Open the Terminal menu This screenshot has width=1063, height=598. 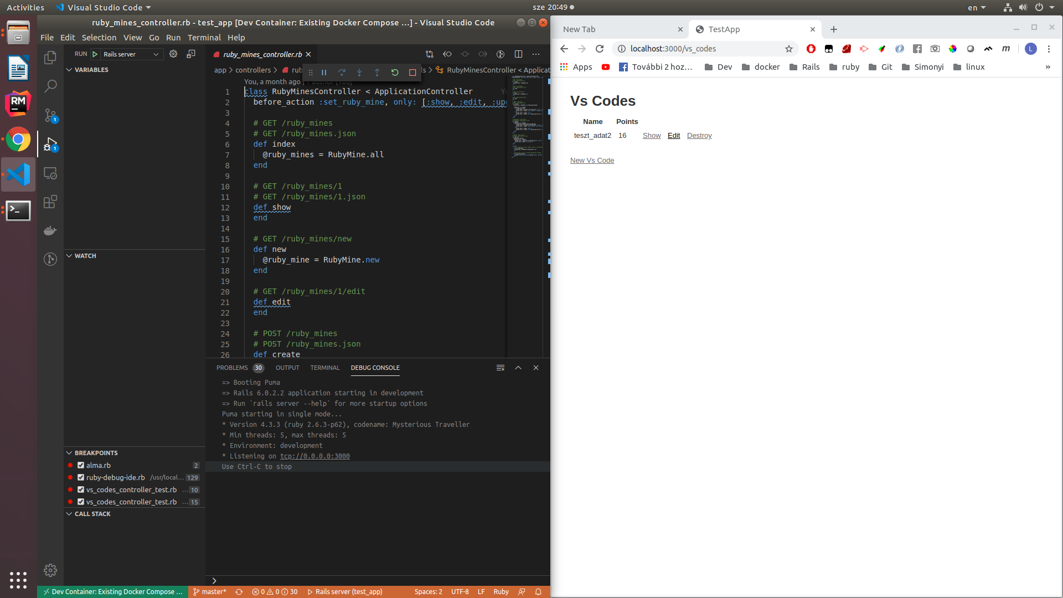(x=204, y=37)
